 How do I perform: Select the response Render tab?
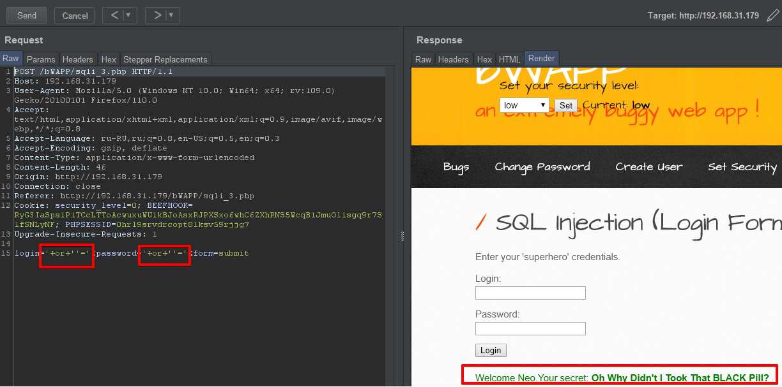tap(541, 59)
